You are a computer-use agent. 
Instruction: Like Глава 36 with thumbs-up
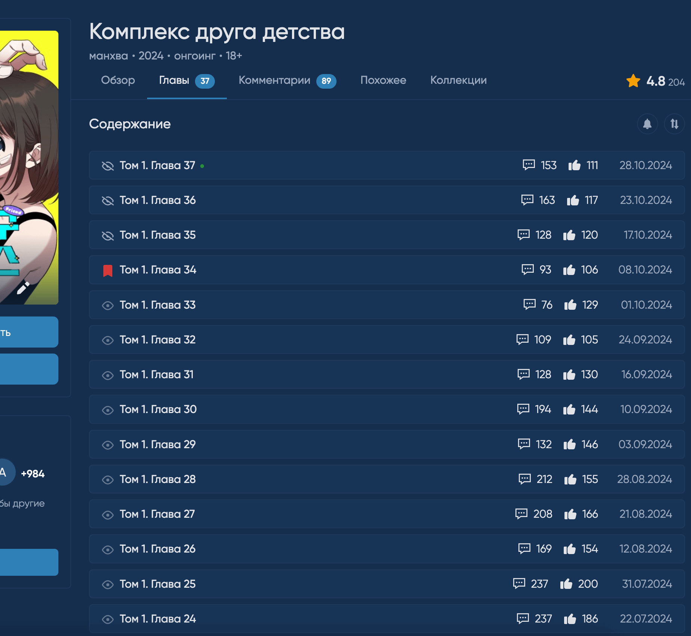coord(573,200)
